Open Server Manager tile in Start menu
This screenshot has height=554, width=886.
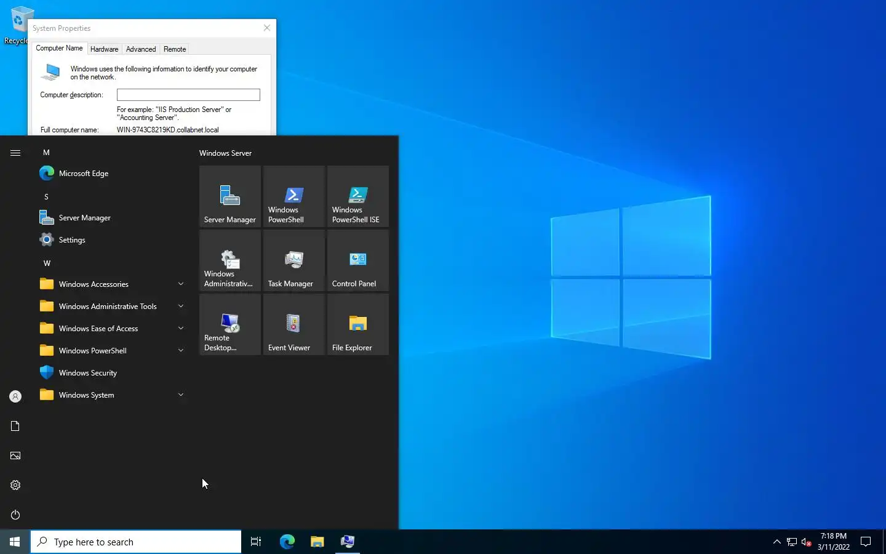coord(230,196)
